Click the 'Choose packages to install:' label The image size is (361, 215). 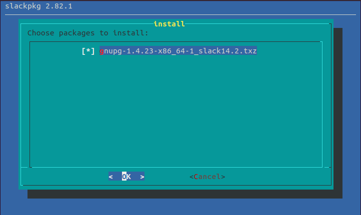click(87, 33)
